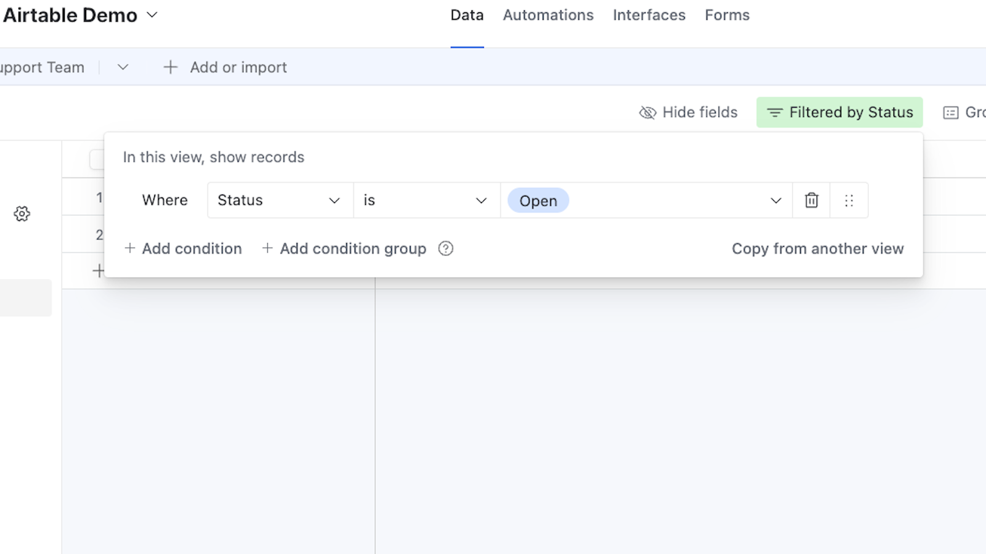Viewport: 986px width, 554px height.
Task: Select row number 2
Action: (99, 235)
